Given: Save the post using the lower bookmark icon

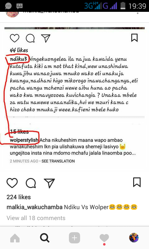Looking at the screenshot, I should (x=137, y=182).
